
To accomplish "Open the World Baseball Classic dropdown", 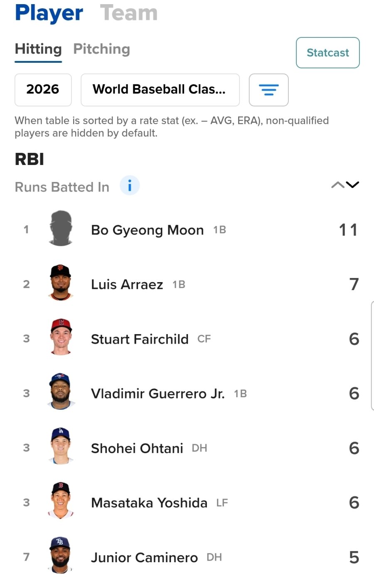I will pos(160,90).
